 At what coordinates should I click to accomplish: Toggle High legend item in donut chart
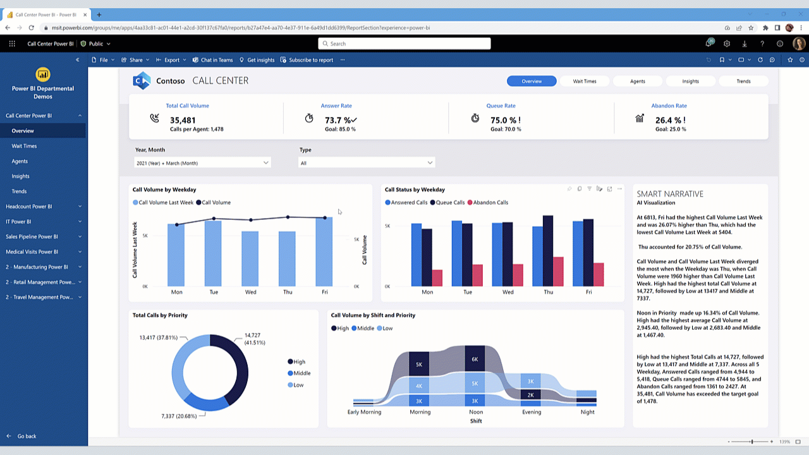pos(296,362)
